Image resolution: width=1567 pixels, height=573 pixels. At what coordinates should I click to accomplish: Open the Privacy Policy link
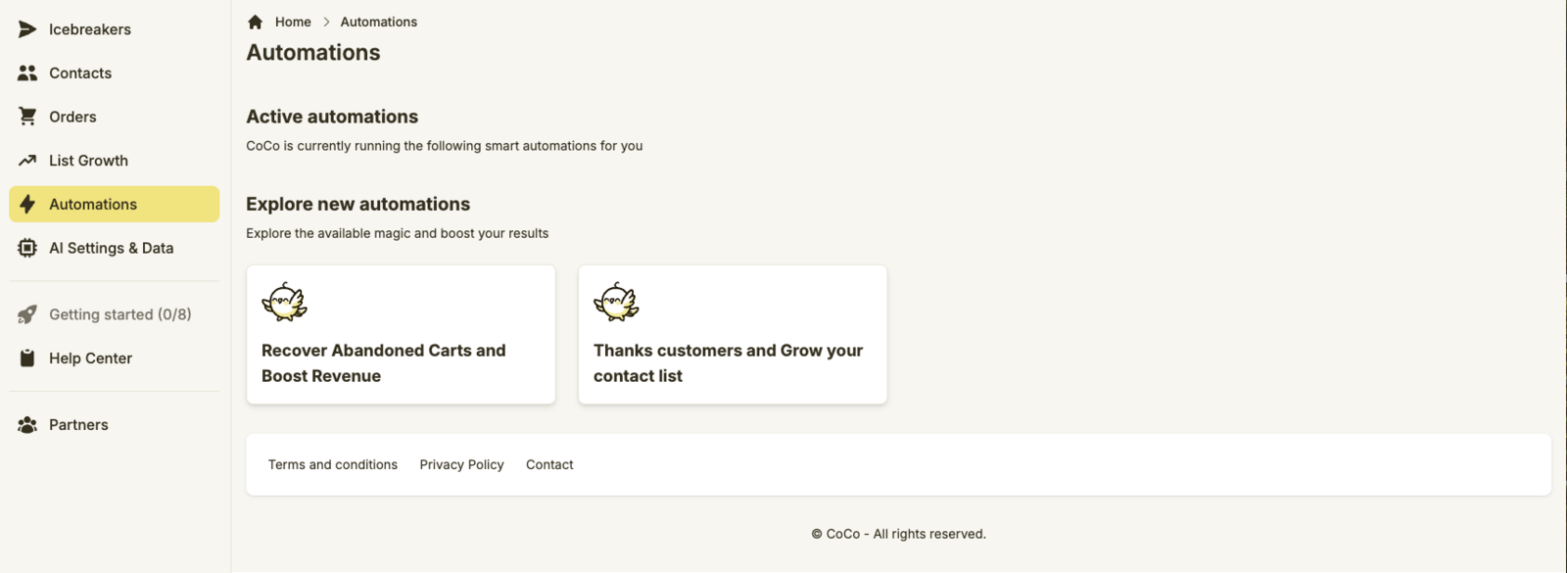(461, 464)
